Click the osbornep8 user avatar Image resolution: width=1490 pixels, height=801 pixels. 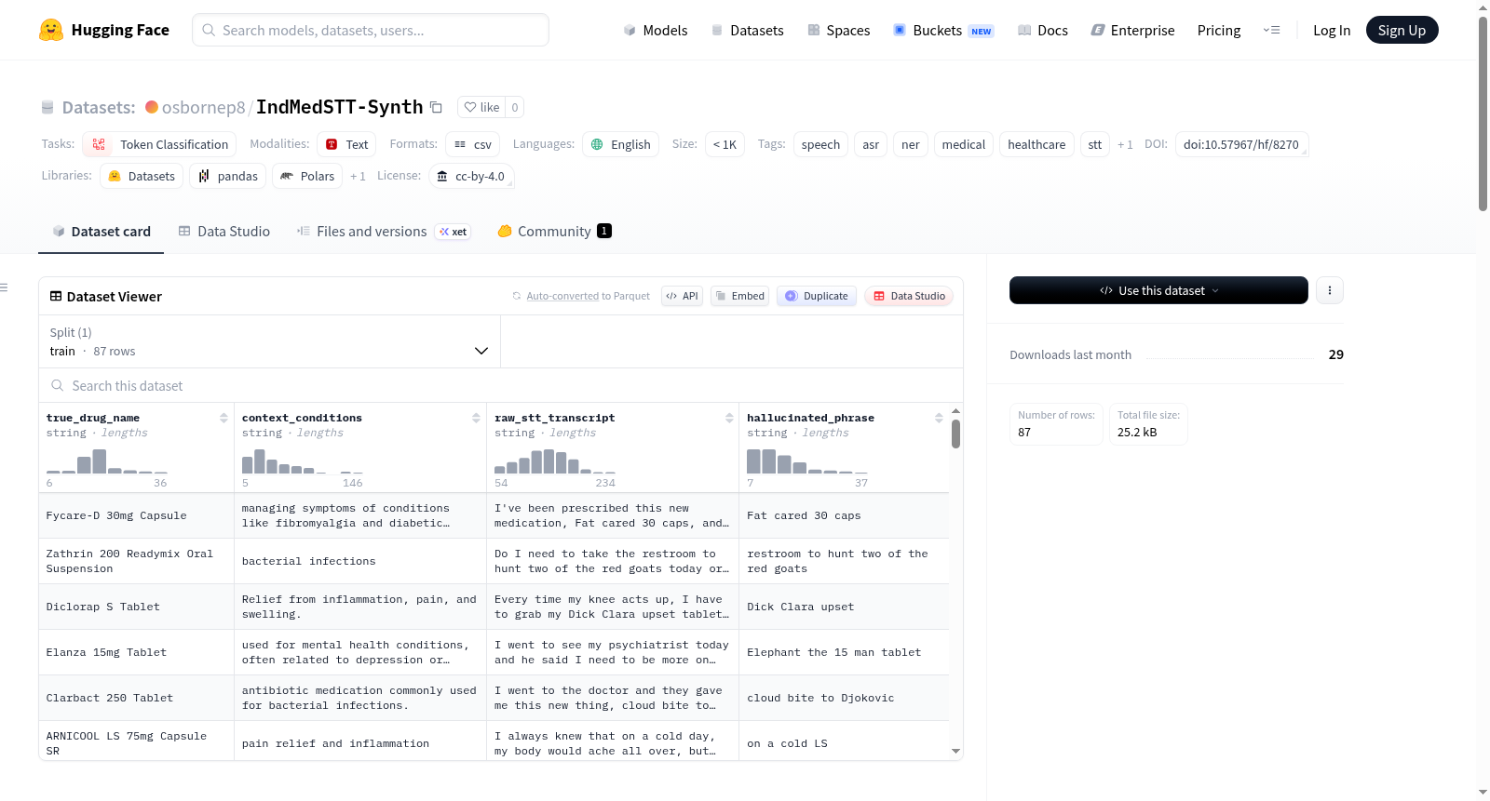(x=152, y=107)
